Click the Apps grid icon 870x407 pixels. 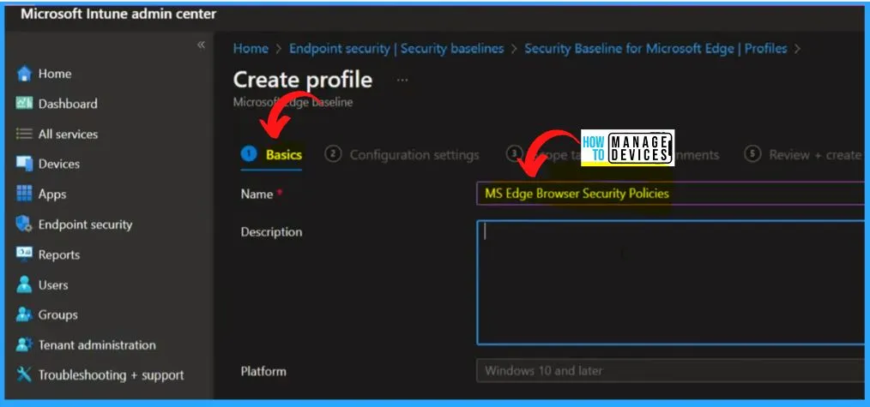[x=24, y=194]
